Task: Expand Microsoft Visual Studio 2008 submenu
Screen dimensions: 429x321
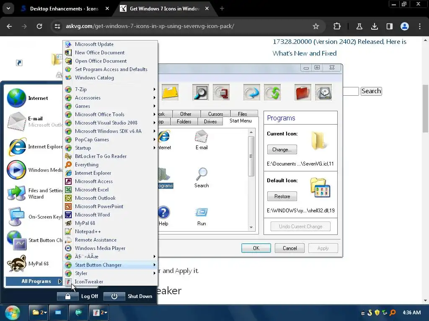Action: 111,123
